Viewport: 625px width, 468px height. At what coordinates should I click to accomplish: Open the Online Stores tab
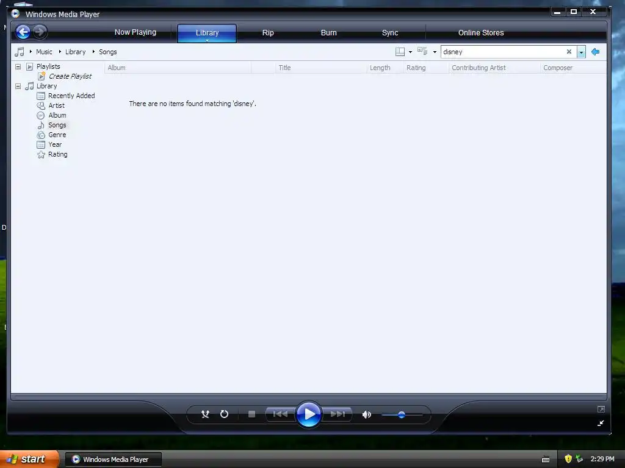tap(481, 33)
